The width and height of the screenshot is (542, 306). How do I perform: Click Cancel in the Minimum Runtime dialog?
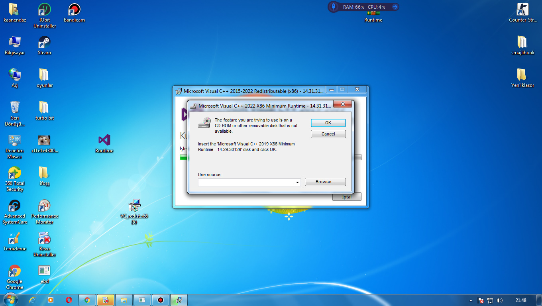click(x=328, y=134)
